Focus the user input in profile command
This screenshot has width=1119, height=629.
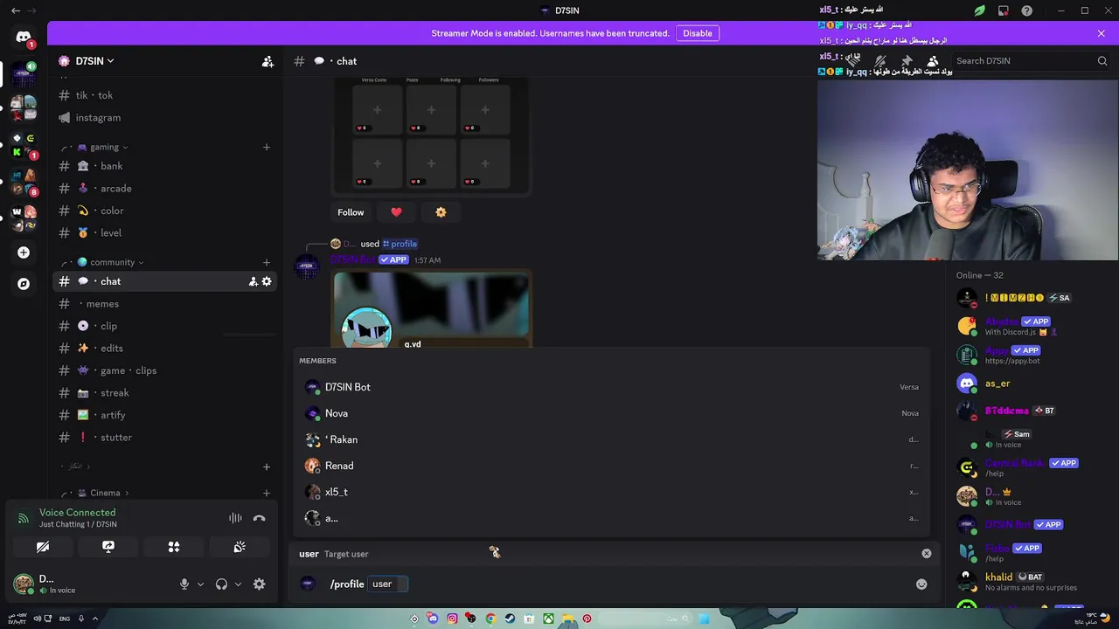(x=388, y=584)
